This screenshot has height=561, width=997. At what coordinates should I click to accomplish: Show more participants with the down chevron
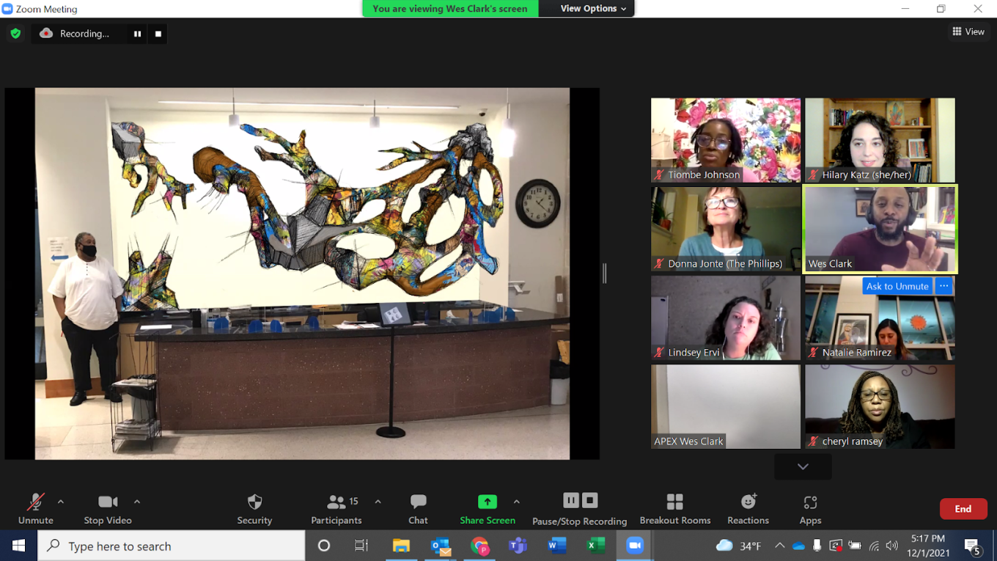point(803,466)
